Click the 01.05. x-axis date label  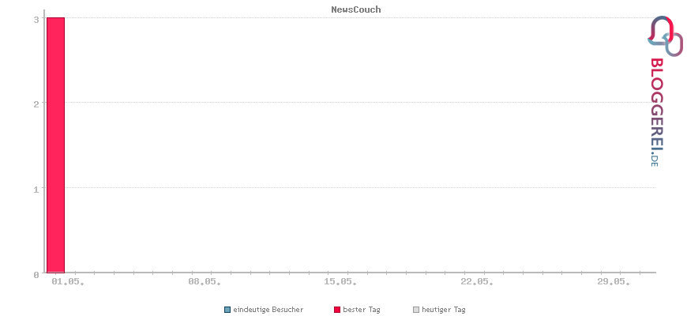point(68,282)
